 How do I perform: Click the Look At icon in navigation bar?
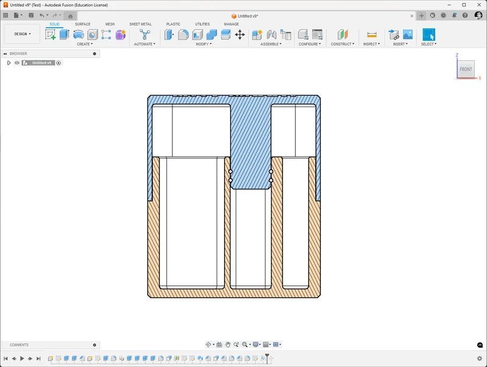(219, 344)
